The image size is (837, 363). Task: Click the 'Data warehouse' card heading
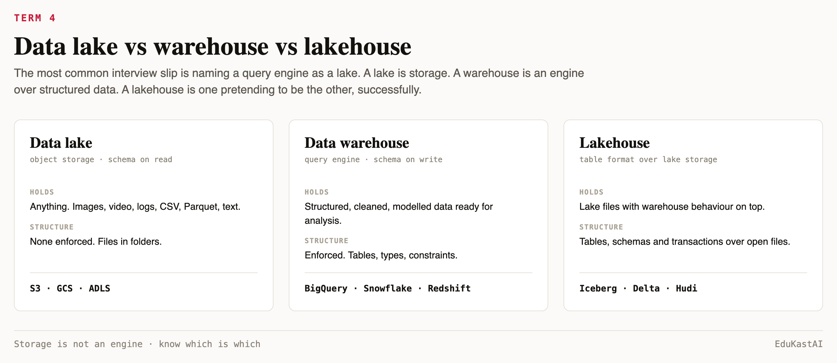357,143
